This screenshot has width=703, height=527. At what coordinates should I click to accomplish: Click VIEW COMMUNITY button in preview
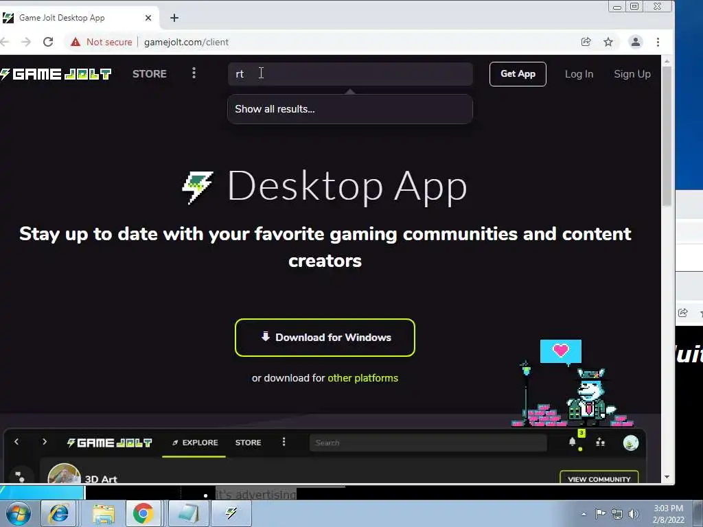599,478
